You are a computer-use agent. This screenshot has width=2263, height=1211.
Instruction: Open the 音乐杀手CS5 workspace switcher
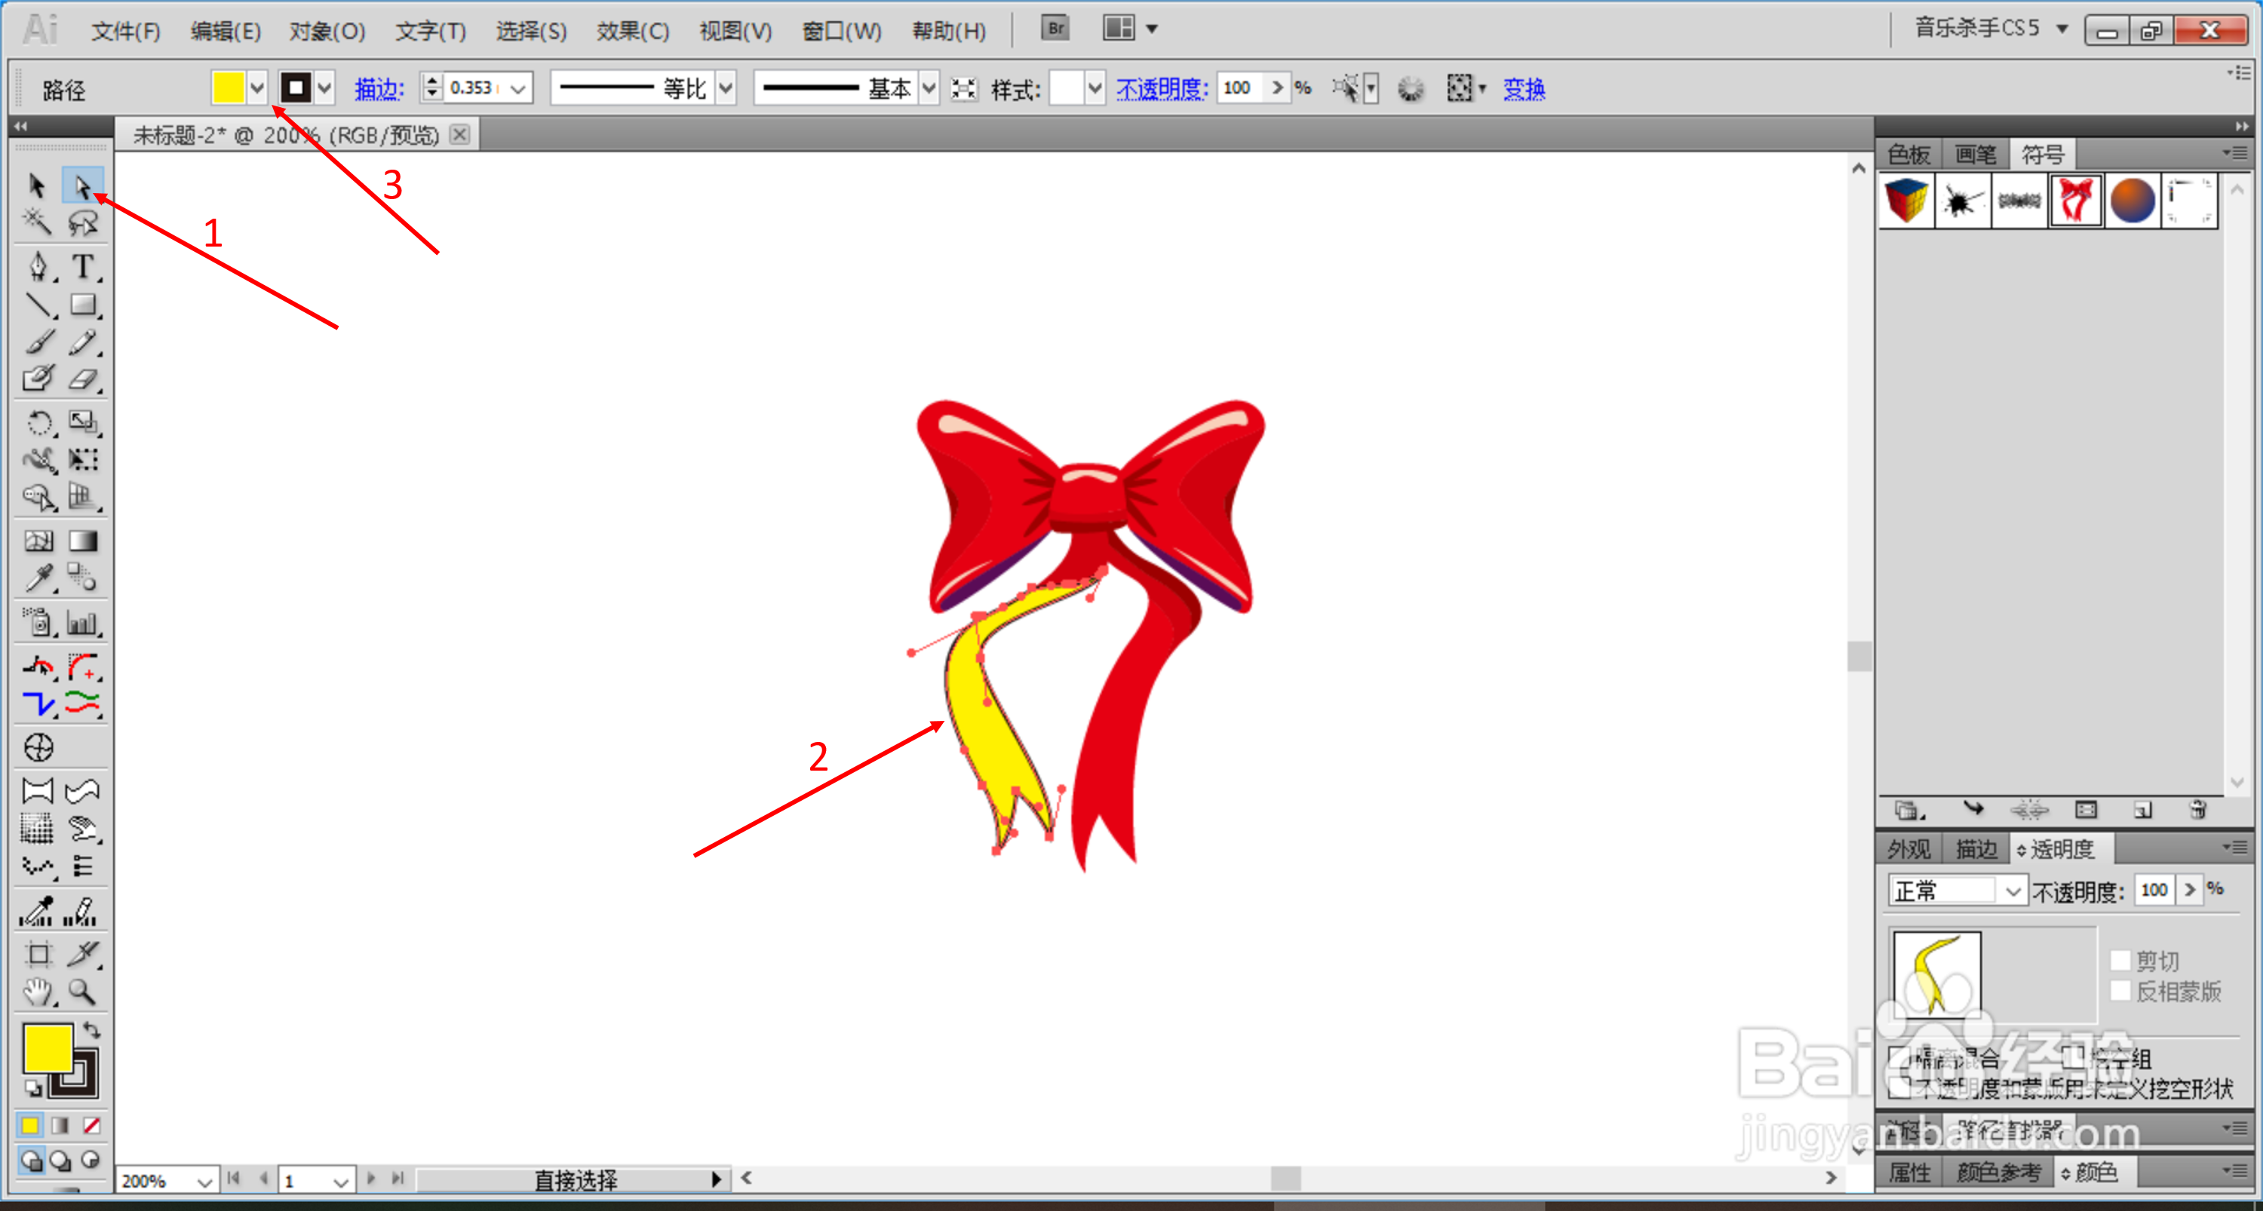1991,28
